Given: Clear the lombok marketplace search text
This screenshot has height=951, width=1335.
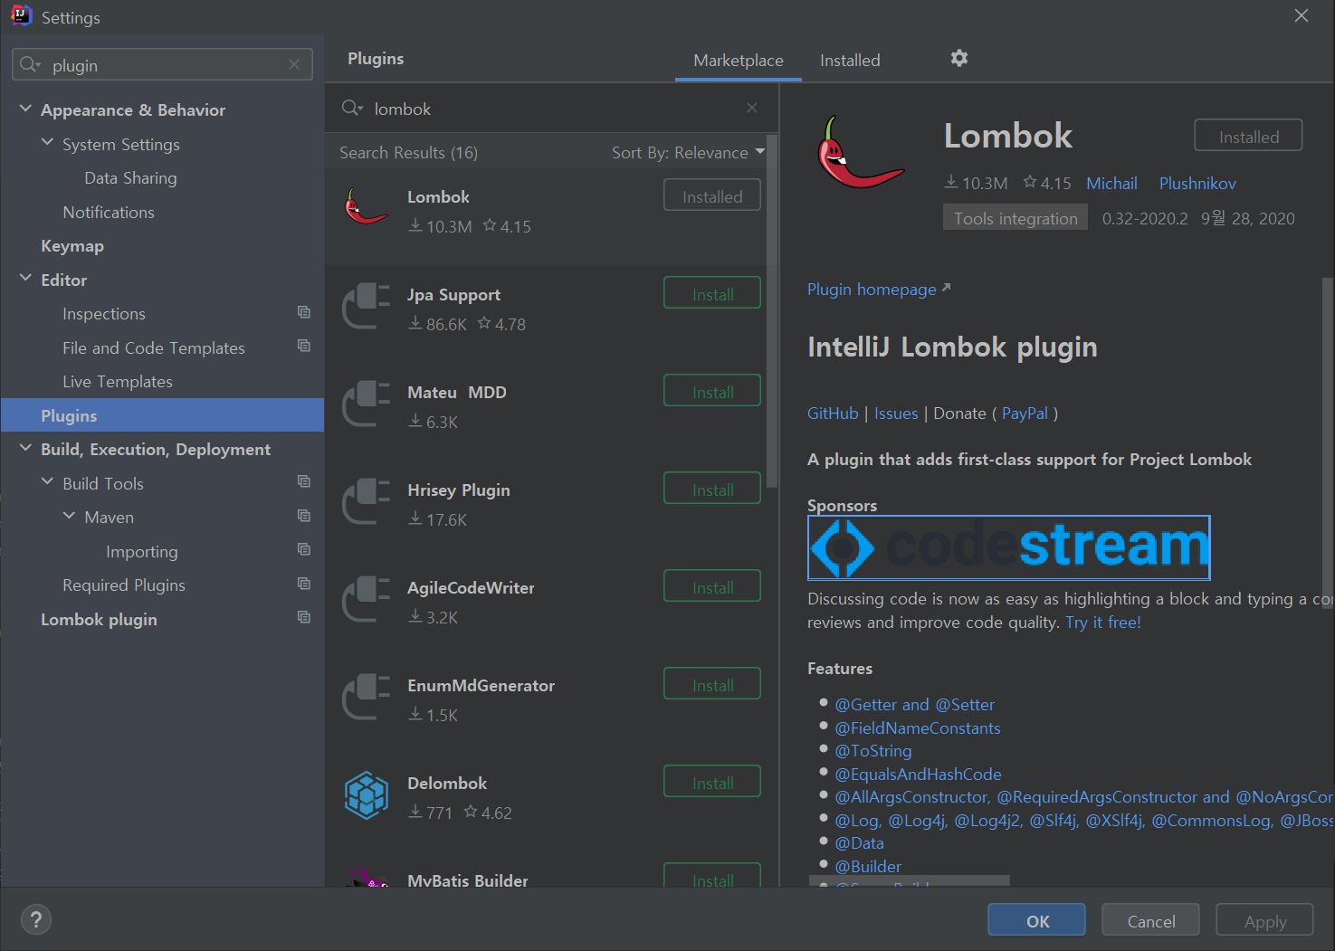Looking at the screenshot, I should pyautogui.click(x=752, y=108).
